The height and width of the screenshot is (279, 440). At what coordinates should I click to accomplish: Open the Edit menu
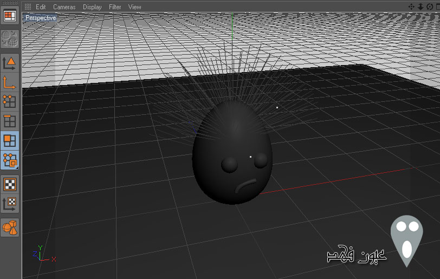coord(41,7)
